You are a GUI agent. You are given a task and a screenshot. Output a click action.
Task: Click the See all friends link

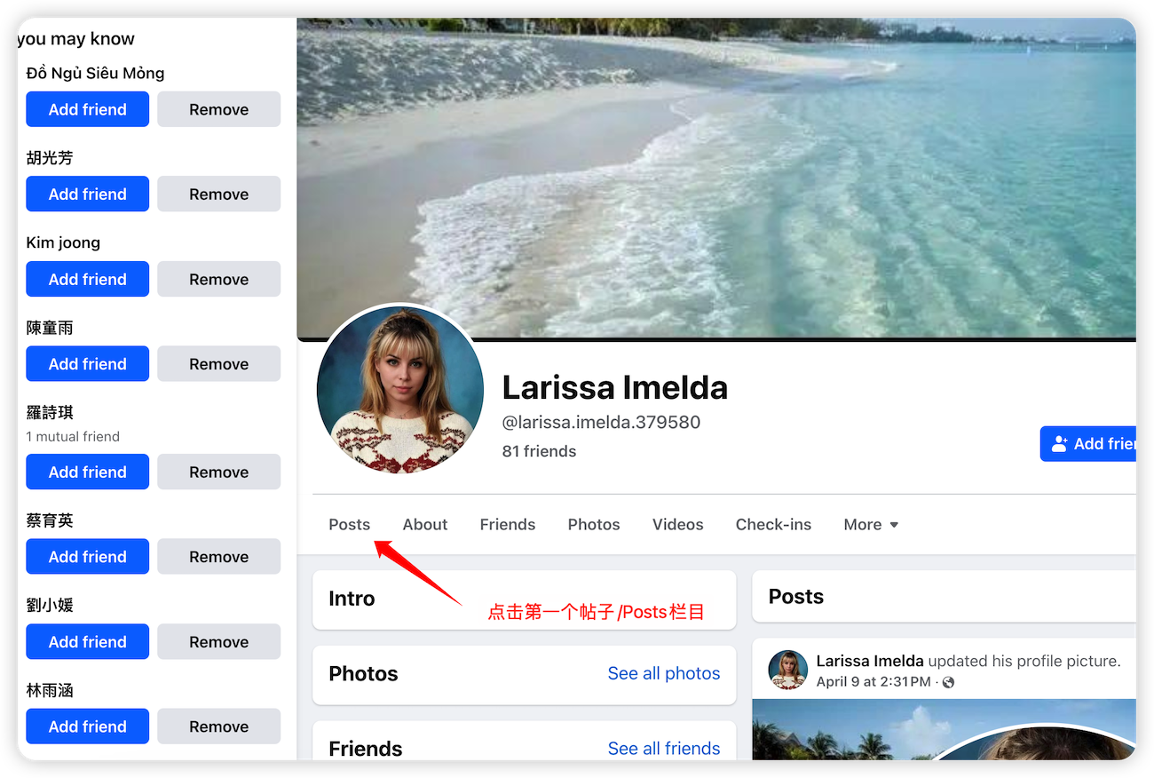(x=663, y=749)
